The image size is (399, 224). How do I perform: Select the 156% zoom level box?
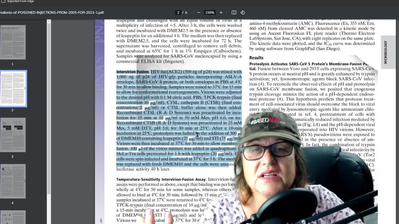209,12
